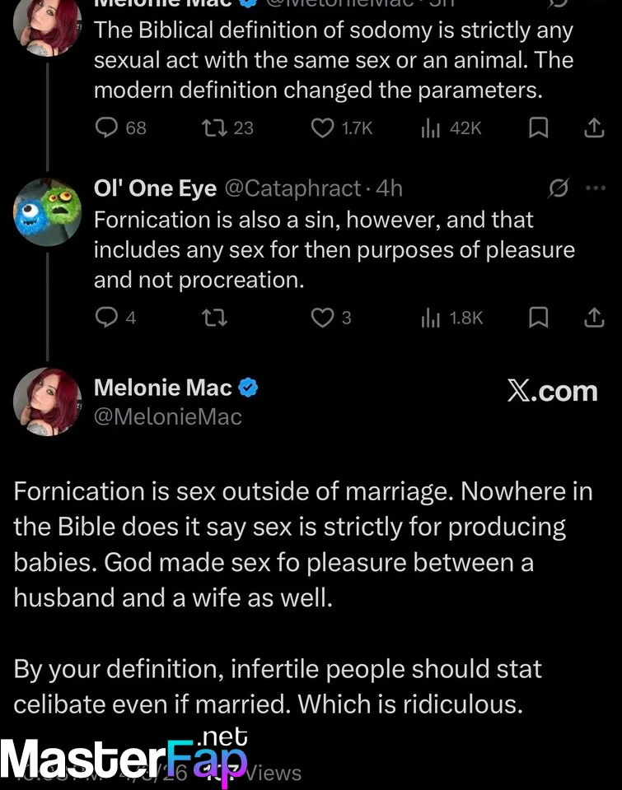Bookmark the first Melonie Mac tweet

(x=538, y=128)
